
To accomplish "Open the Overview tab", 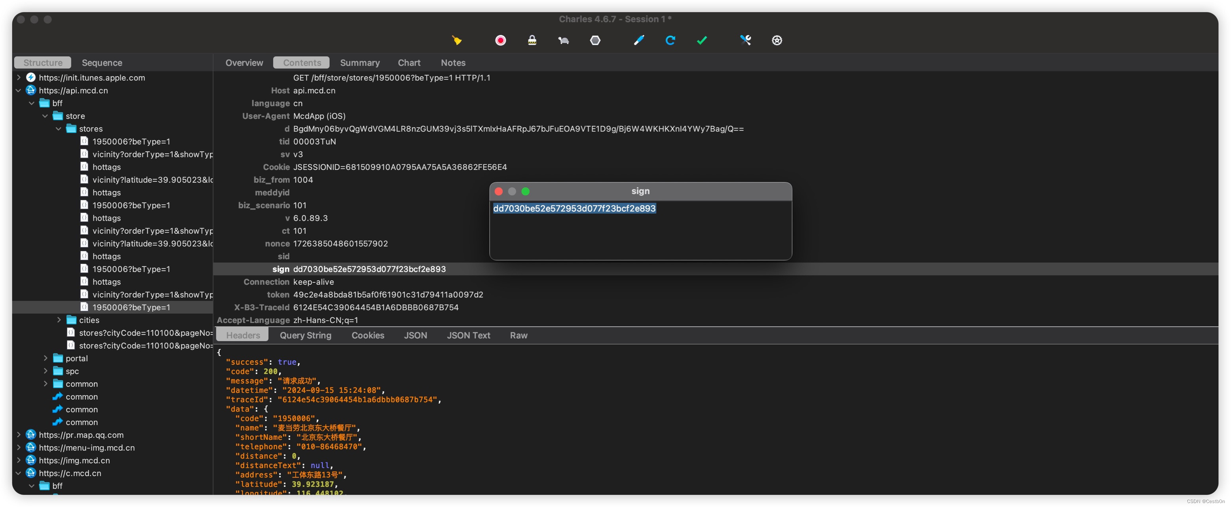I will pyautogui.click(x=244, y=63).
